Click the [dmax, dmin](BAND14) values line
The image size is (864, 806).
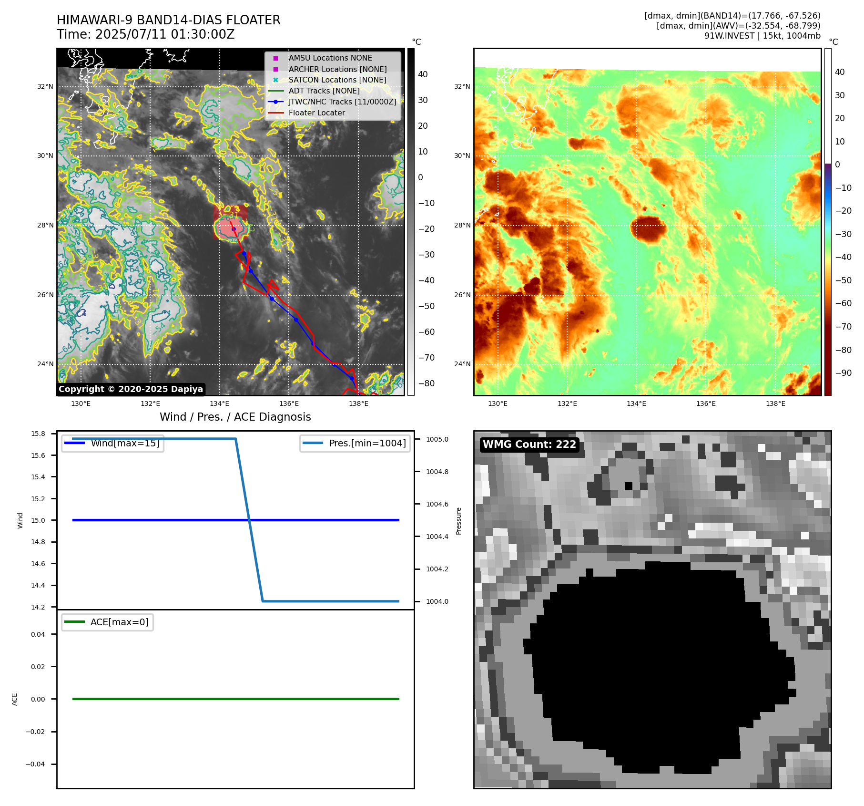(732, 16)
